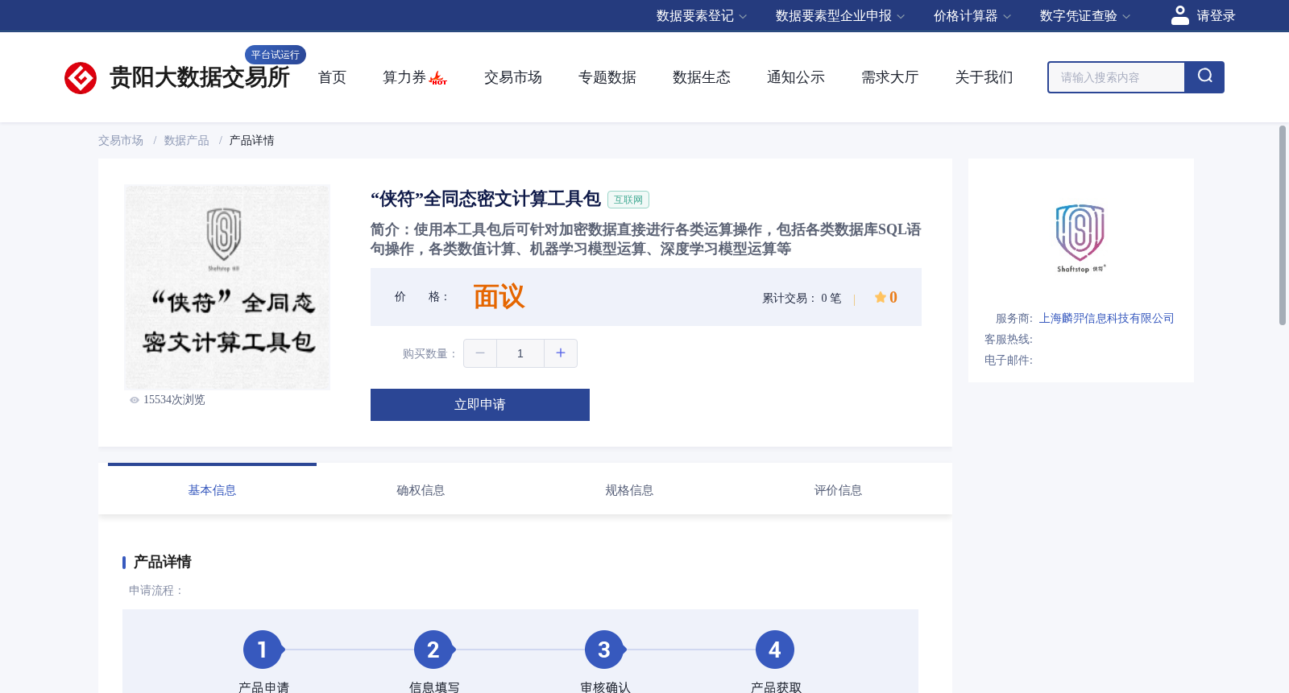Click step 3 审核确认 circle

[x=604, y=650]
